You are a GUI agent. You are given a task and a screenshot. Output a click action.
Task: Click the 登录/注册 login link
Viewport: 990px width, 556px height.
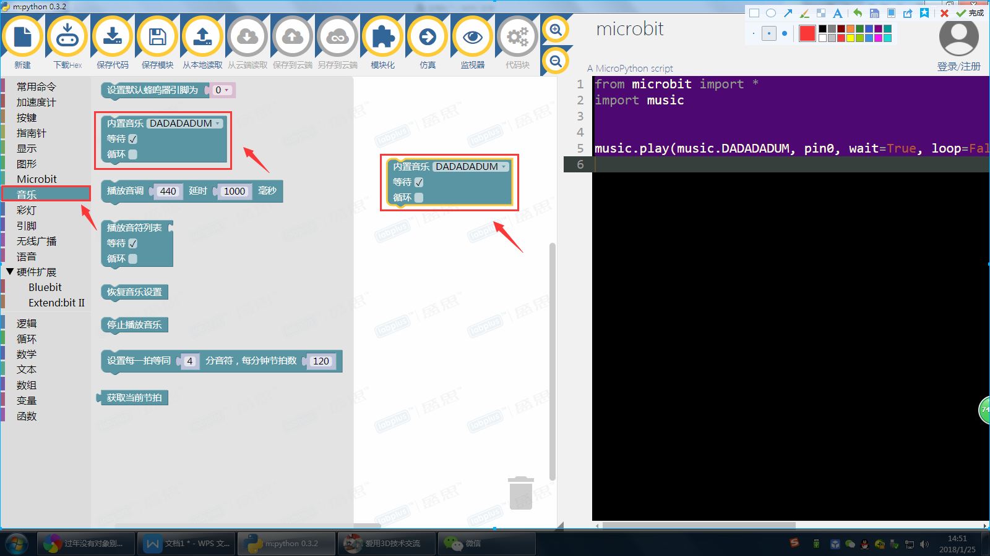(958, 66)
